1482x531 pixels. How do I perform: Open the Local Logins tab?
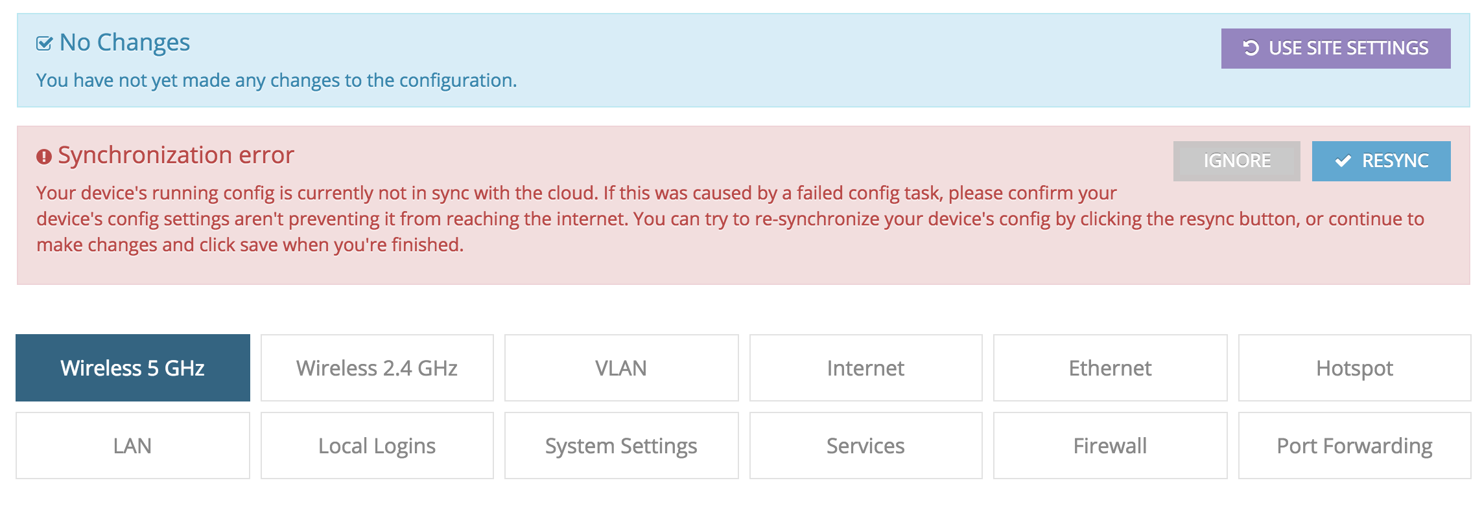point(377,445)
